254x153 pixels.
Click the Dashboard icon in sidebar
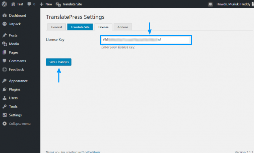4,16
